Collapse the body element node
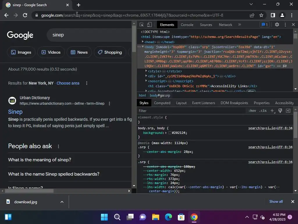 point(143,47)
